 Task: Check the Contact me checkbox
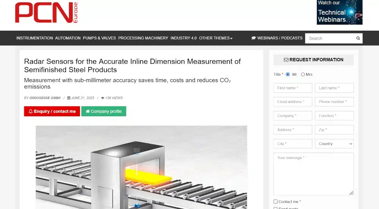[x=276, y=201]
